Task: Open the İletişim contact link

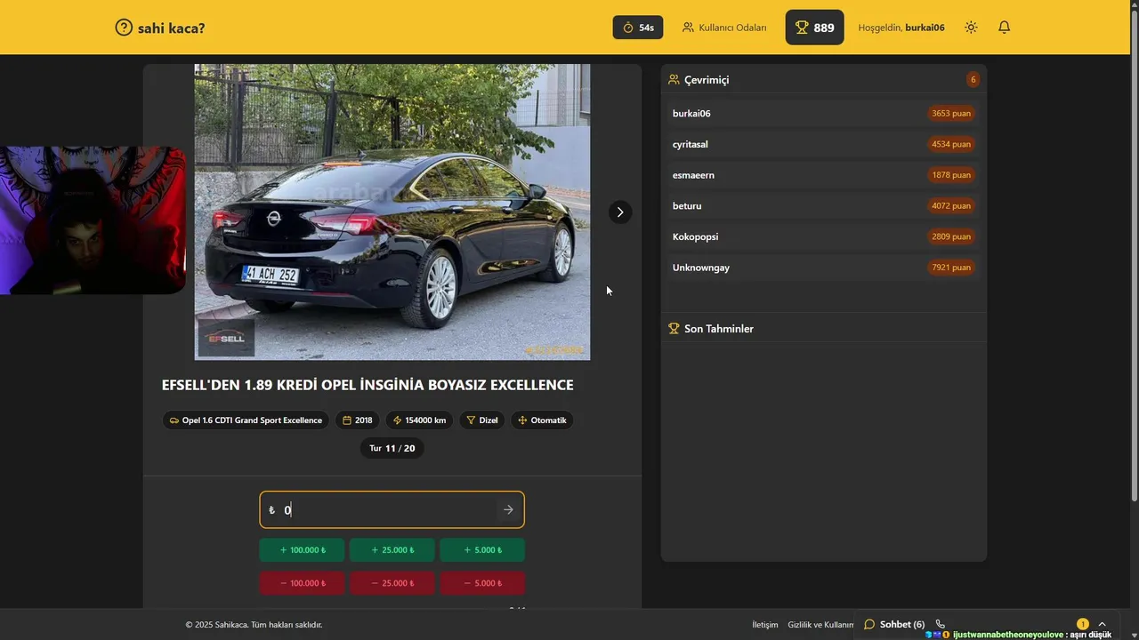Action: (x=765, y=625)
